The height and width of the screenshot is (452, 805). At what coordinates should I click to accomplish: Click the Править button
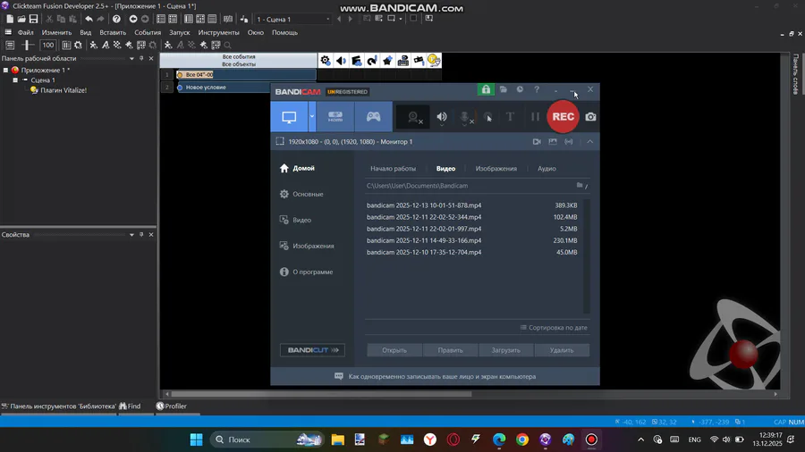(x=450, y=350)
